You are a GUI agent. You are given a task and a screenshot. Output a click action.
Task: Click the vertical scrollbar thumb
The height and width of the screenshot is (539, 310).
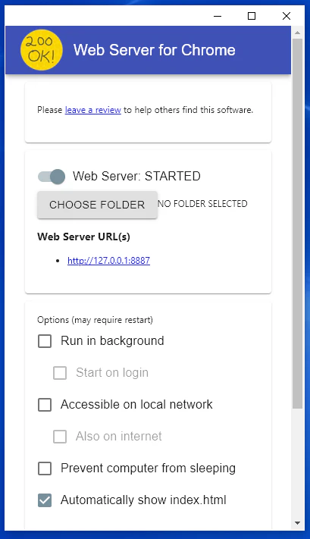(298, 224)
